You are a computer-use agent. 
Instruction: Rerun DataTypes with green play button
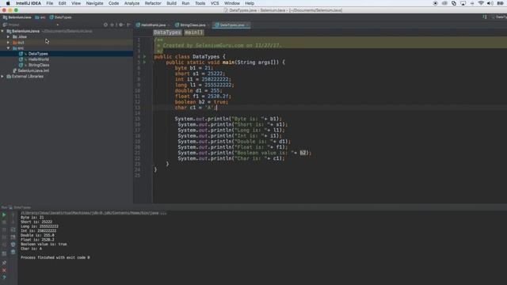tap(4, 215)
